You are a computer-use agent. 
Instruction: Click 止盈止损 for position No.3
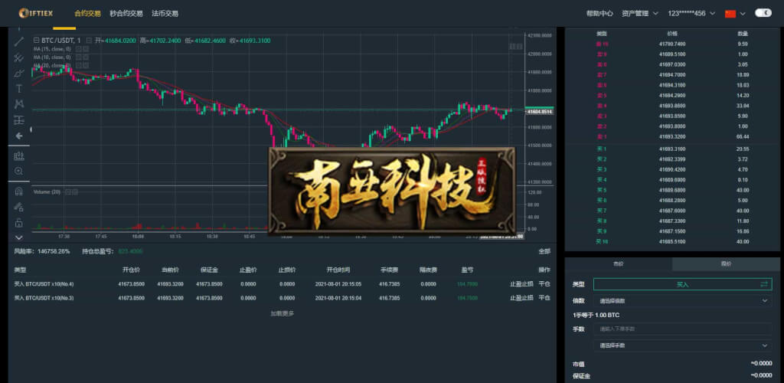(521, 298)
